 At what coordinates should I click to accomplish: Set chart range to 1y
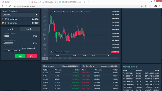click(x=55, y=58)
